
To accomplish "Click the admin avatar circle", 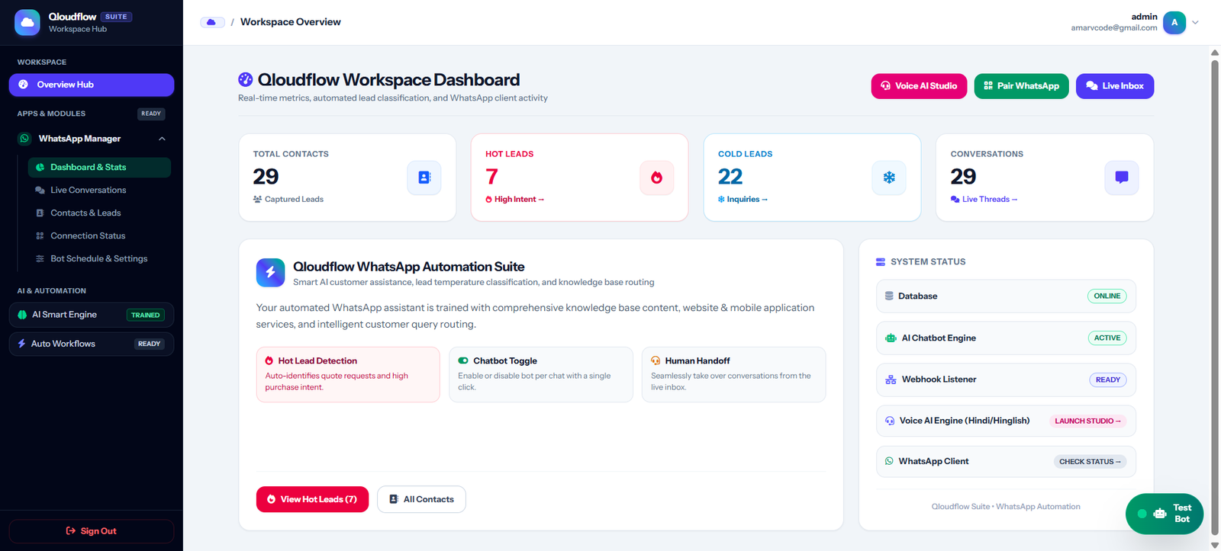I will pyautogui.click(x=1174, y=22).
